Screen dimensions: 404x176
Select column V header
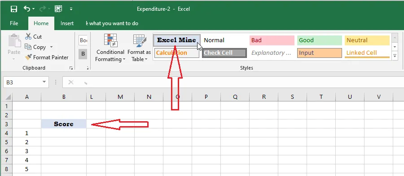[x=379, y=97]
